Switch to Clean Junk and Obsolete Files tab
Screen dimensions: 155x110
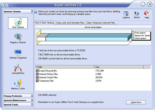pyautogui.click(x=70, y=23)
